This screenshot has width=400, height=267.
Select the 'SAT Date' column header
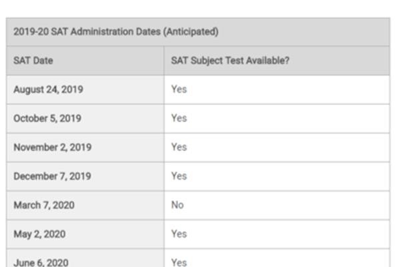coord(33,61)
